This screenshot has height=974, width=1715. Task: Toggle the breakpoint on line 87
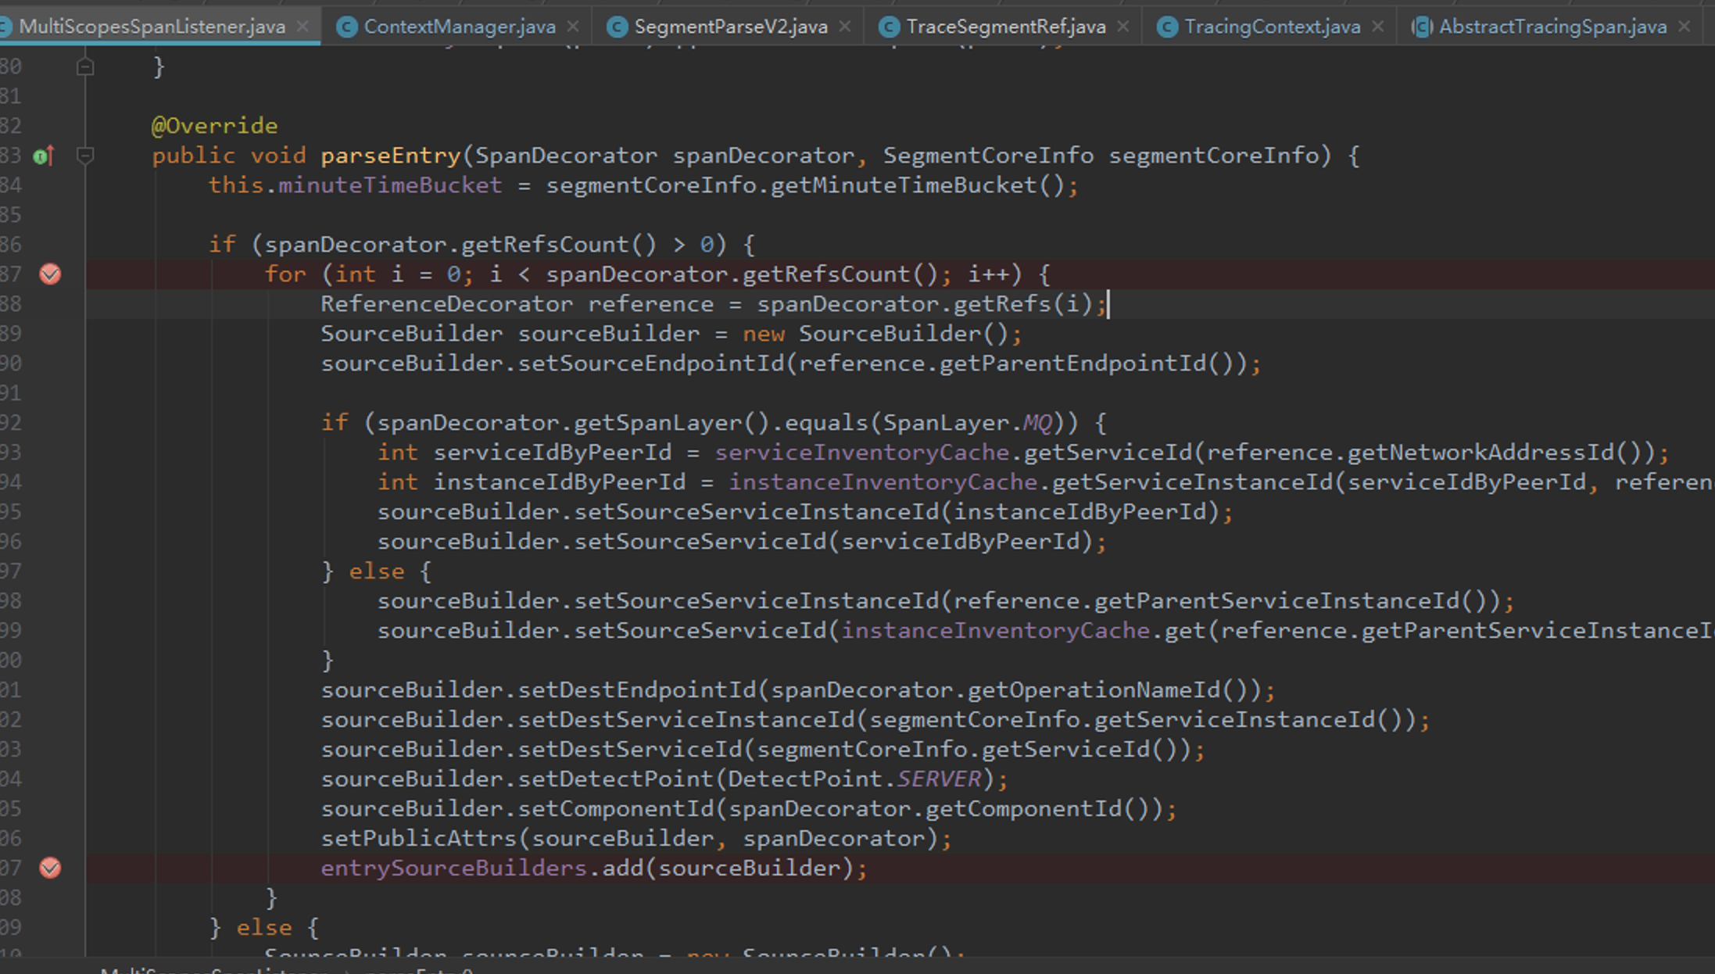(x=50, y=274)
